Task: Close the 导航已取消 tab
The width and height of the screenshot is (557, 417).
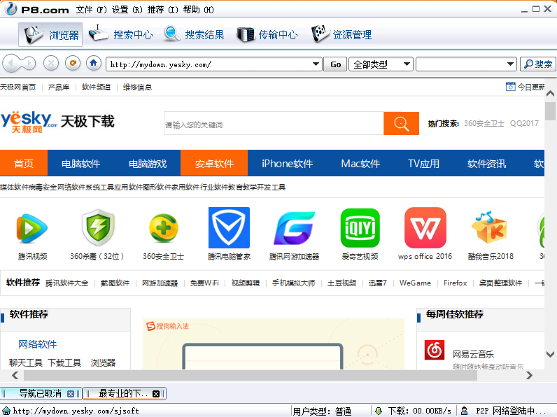Action: pyautogui.click(x=71, y=393)
